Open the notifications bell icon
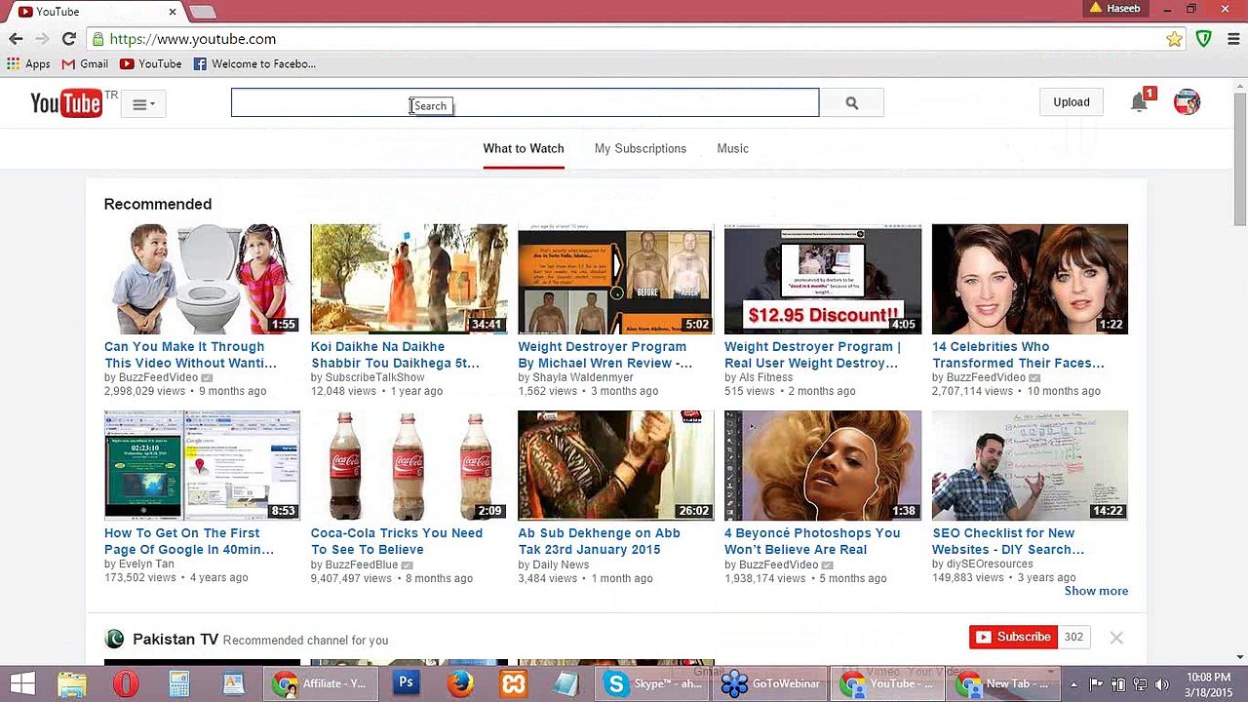This screenshot has height=702, width=1248. (x=1139, y=102)
